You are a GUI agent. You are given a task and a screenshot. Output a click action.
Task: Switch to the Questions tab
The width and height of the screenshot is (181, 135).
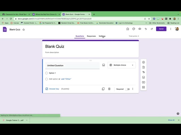pos(80,36)
